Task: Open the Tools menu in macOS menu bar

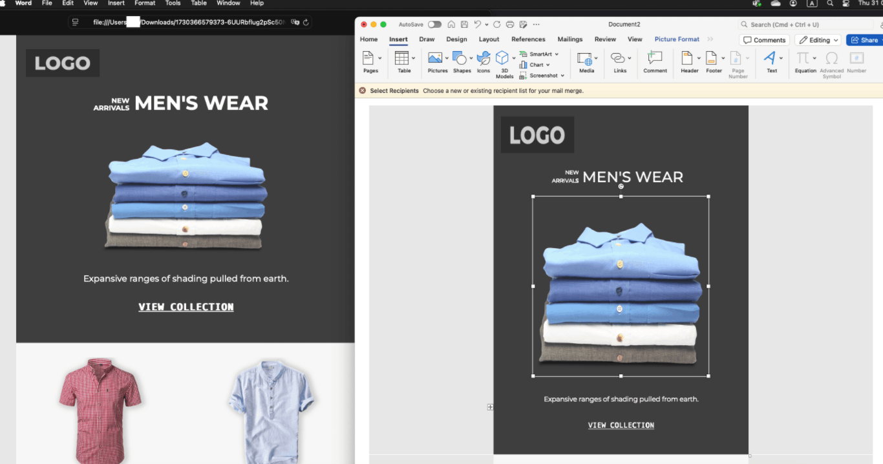Action: [173, 3]
